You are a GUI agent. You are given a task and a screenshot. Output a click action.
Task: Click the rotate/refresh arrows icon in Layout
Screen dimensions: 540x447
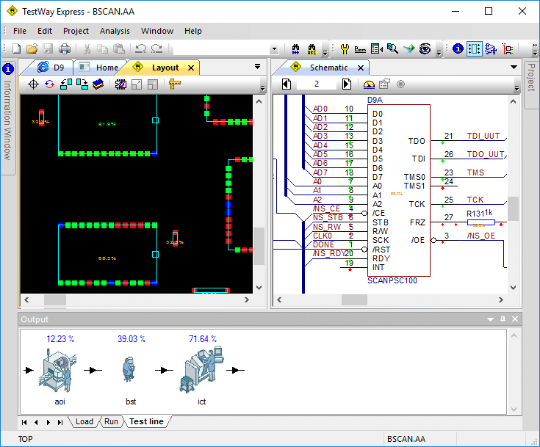click(x=50, y=84)
